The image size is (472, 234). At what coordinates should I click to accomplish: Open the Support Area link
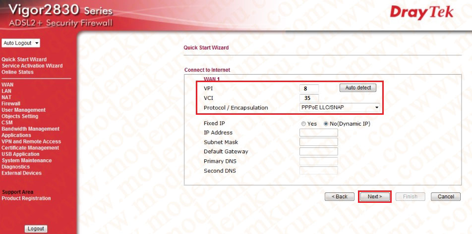pyautogui.click(x=18, y=192)
